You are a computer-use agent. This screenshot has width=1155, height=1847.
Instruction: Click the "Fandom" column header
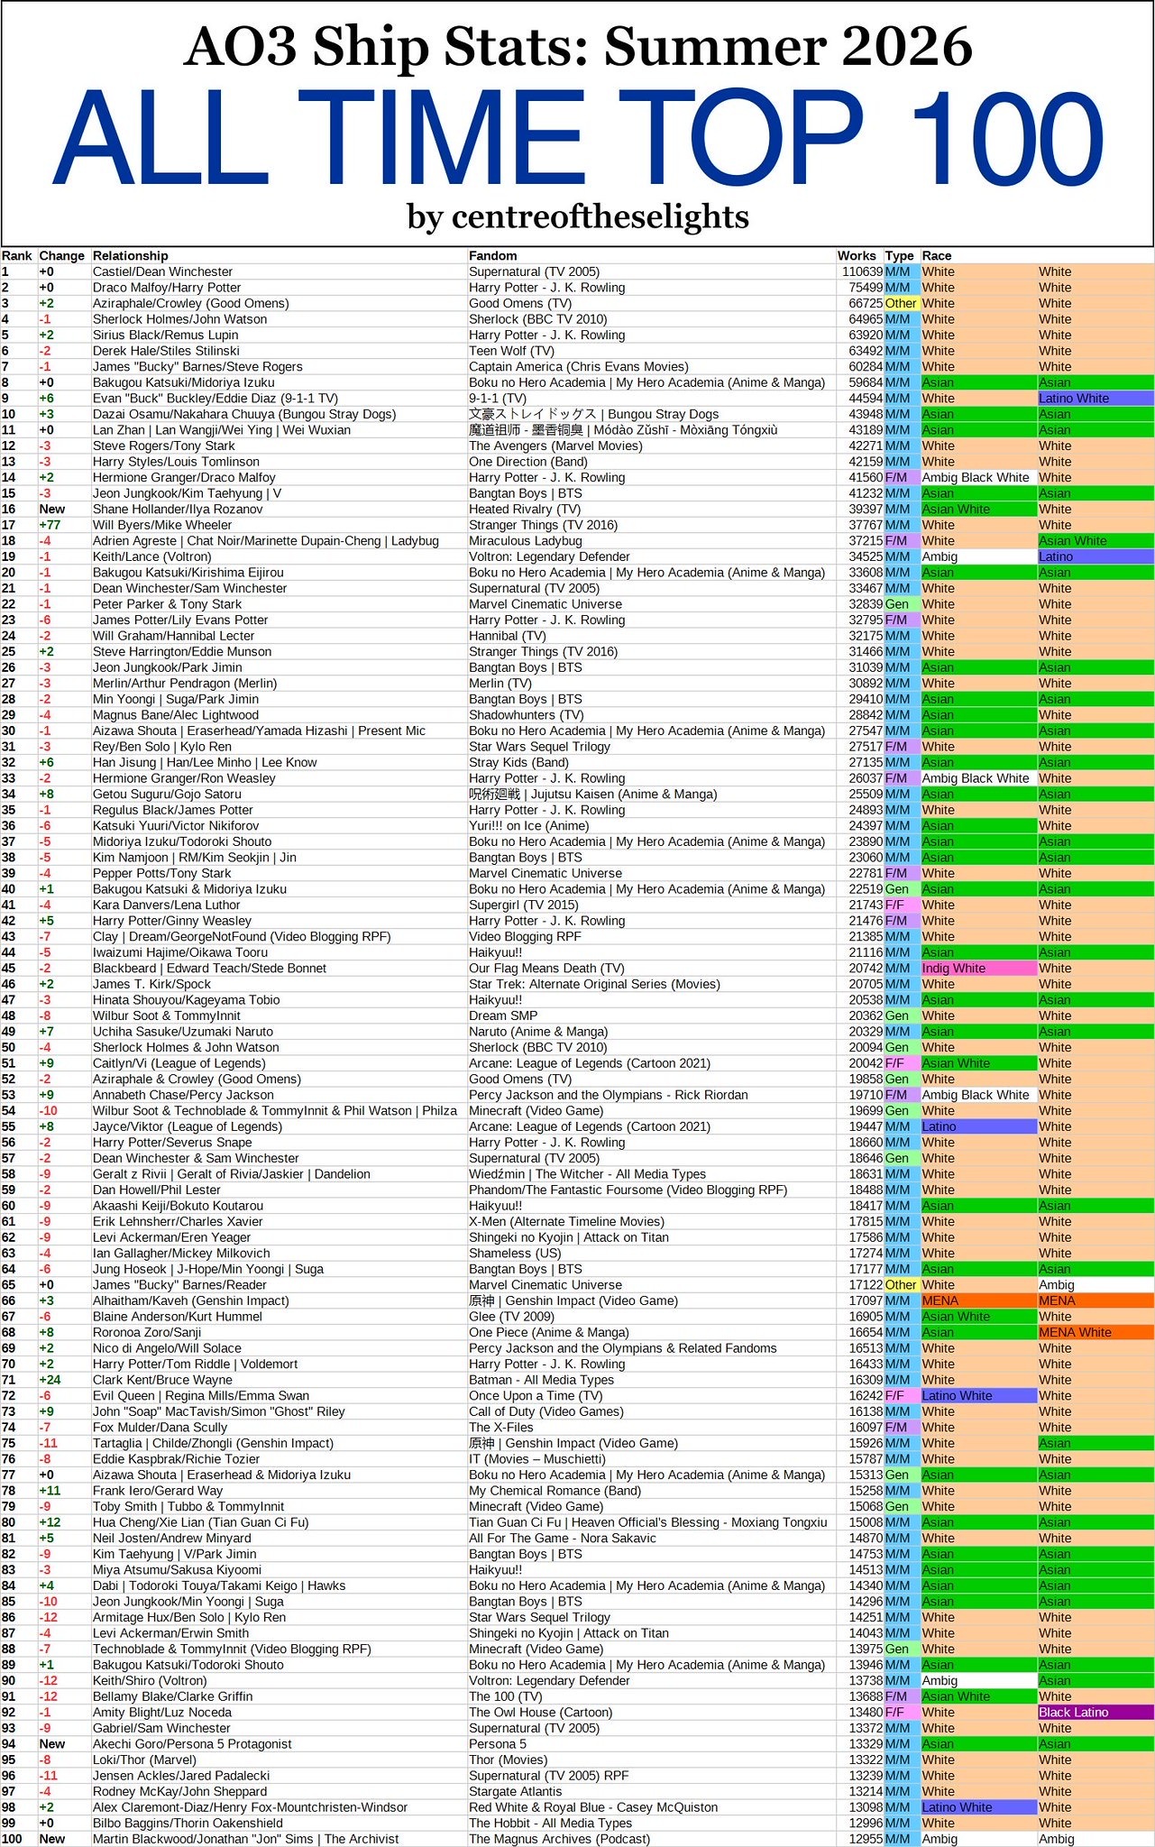pyautogui.click(x=493, y=256)
